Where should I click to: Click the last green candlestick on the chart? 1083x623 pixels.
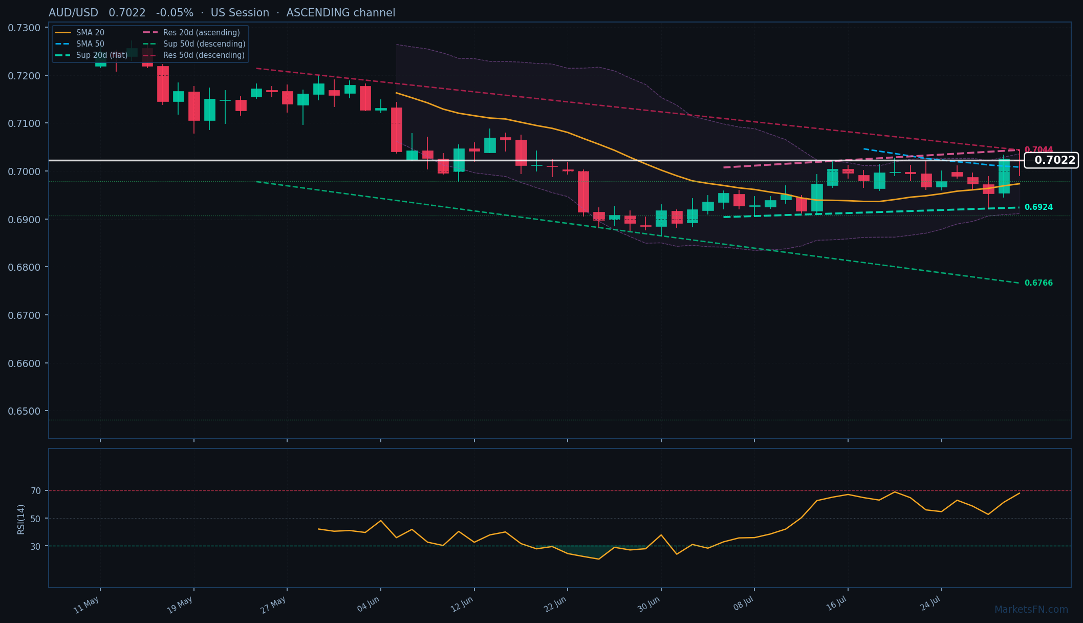coord(1004,176)
